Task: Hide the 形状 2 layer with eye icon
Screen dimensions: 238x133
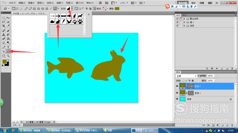Action: (x=177, y=86)
